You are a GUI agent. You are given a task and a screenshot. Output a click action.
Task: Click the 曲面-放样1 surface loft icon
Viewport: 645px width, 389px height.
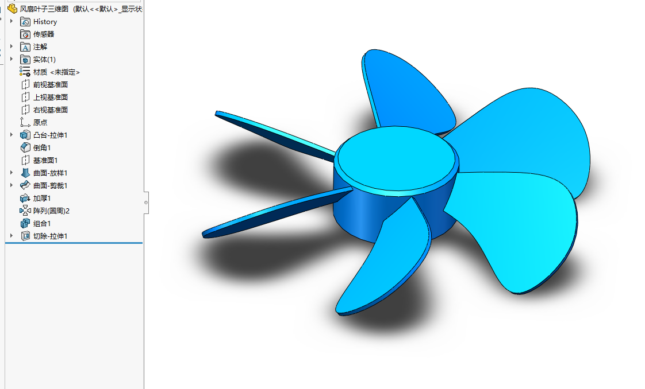25,173
